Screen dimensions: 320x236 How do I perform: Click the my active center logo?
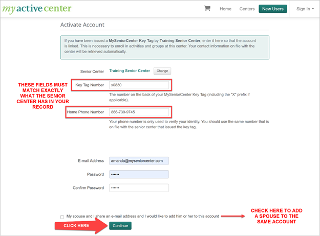pyautogui.click(x=37, y=9)
